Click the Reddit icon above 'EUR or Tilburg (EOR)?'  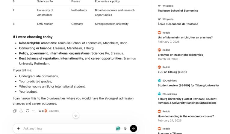click(159, 67)
